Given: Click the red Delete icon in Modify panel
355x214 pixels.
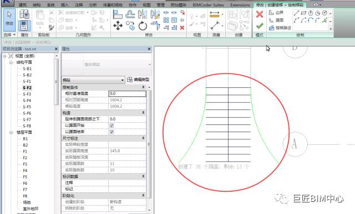Looking at the screenshot, I should click(182, 28).
